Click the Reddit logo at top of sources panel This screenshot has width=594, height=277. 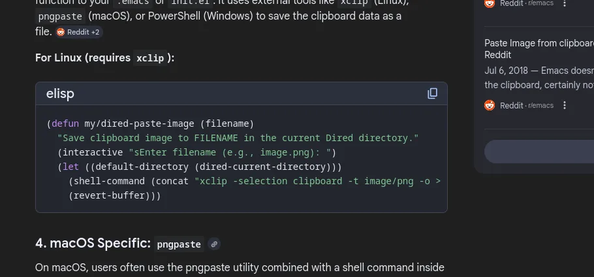coord(490,3)
